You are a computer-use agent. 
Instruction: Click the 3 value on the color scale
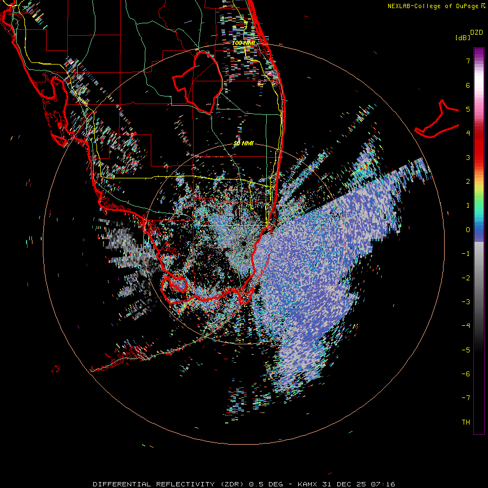[x=468, y=157]
